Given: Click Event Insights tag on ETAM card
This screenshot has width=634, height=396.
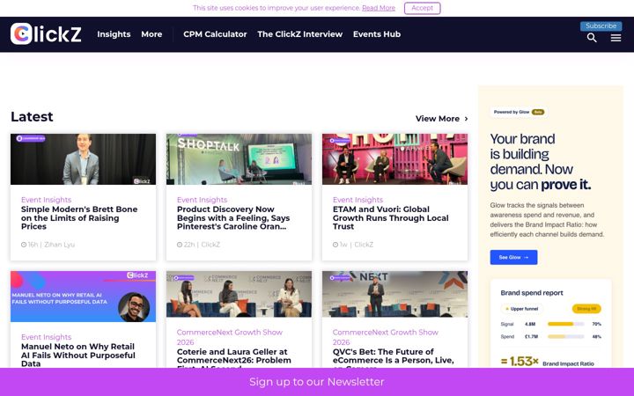Looking at the screenshot, I should pos(358,200).
